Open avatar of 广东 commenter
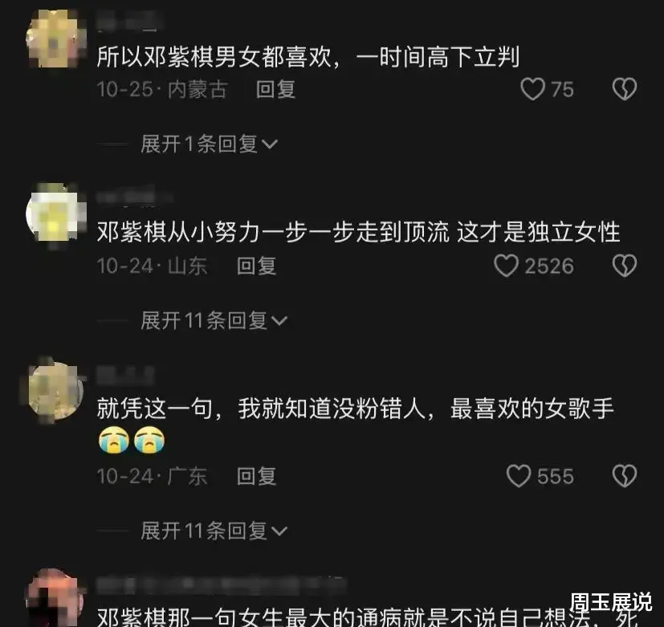This screenshot has width=664, height=627. 56,390
